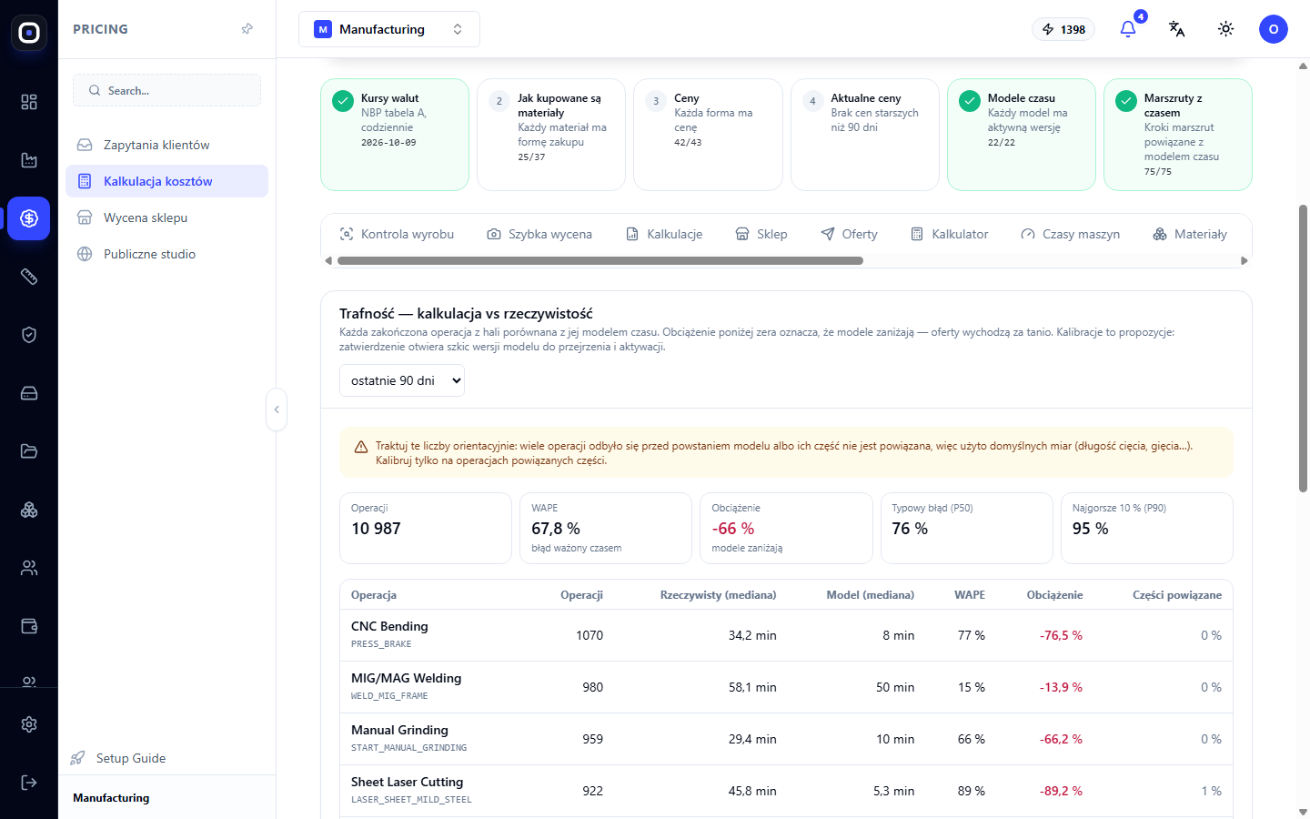The image size is (1310, 819).
Task: Open the Manufacturing workspace switcher
Action: click(389, 29)
